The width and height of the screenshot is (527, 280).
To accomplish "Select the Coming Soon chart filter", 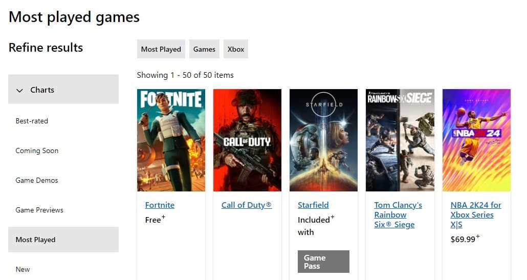I will (x=37, y=150).
